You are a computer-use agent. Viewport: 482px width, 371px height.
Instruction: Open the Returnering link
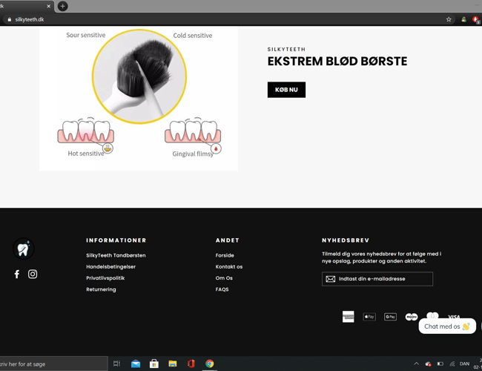[101, 289]
